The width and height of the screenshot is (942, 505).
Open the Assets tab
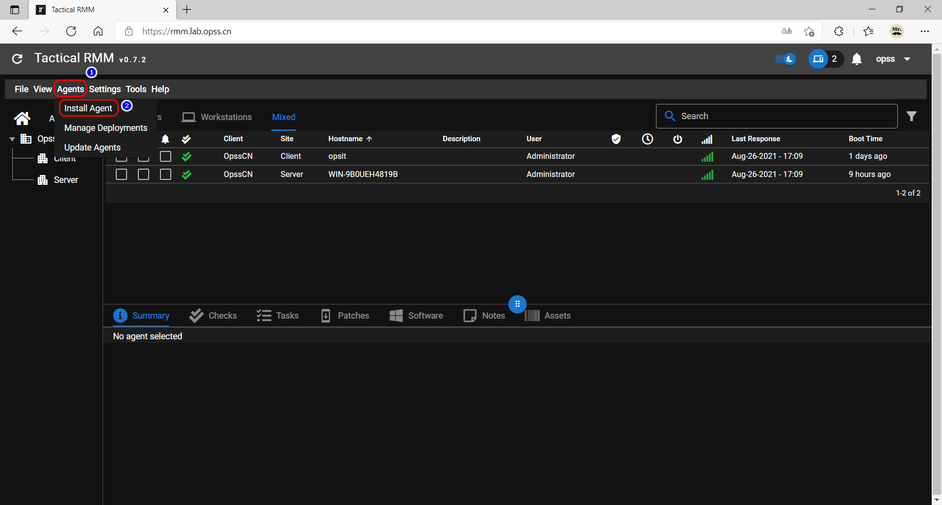pos(548,316)
